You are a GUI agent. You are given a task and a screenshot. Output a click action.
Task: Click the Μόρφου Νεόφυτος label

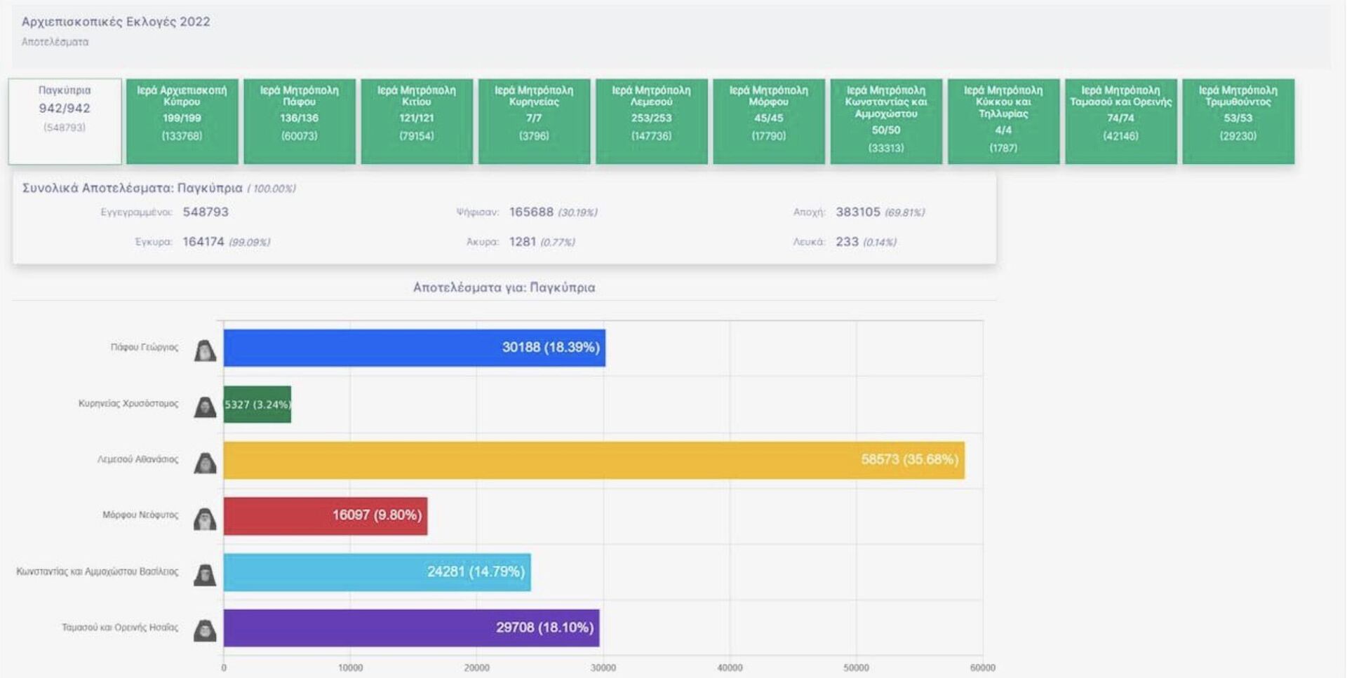coord(140,515)
